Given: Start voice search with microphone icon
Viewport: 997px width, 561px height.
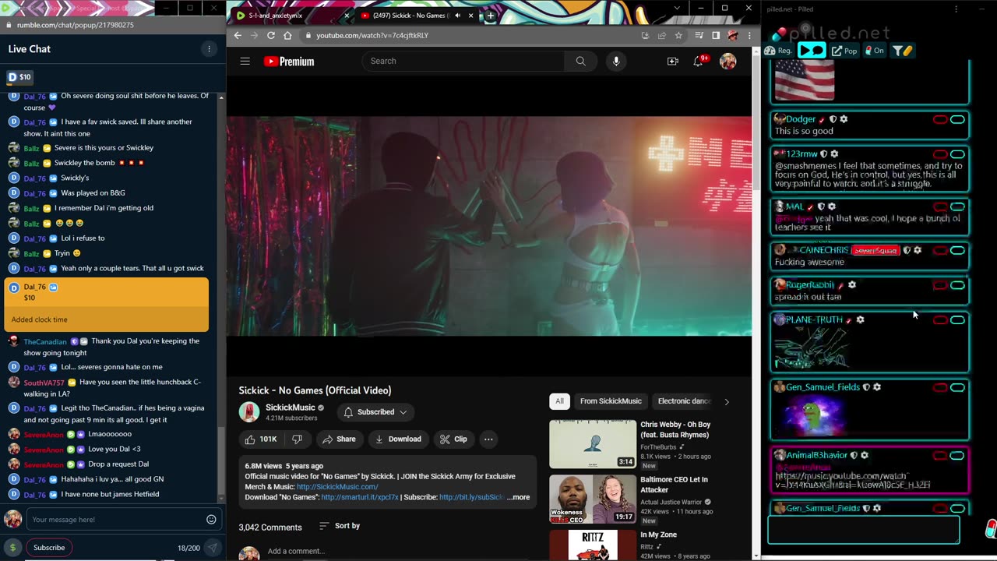Looking at the screenshot, I should click(616, 61).
